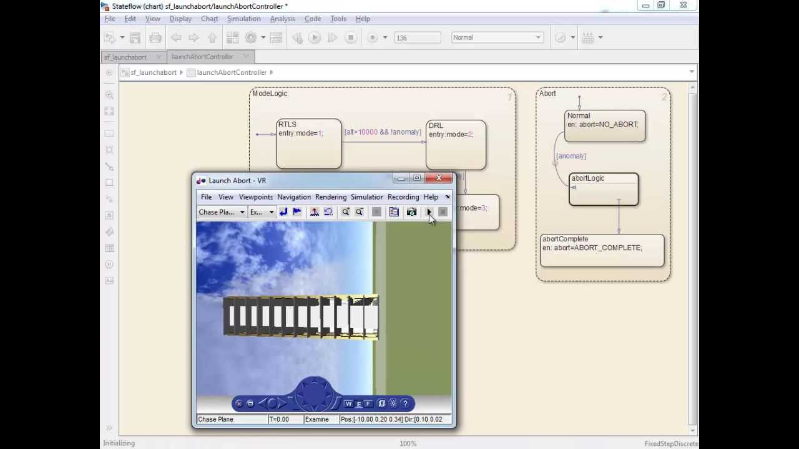Open block parameters icon in VR toolbar
799x449 pixels.
point(394,212)
